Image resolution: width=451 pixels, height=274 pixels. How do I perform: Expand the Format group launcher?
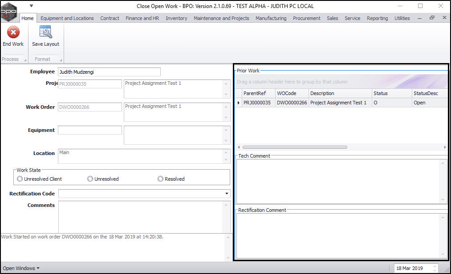click(61, 60)
